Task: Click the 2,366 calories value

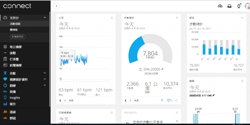Action: (x=133, y=84)
